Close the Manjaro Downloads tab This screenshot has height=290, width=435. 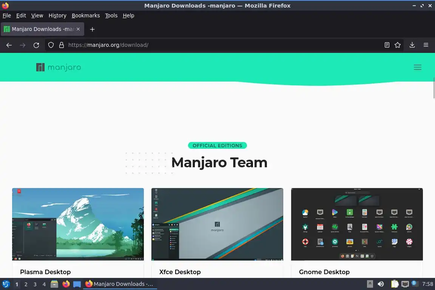[78, 29]
